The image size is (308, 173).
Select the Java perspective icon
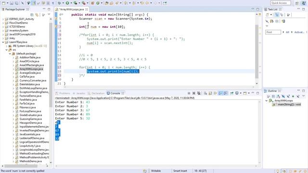304,3
